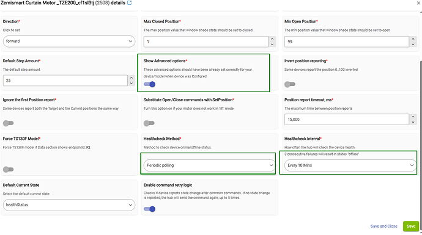This screenshot has width=422, height=235.
Task: Increase Min Open Position value
Action: coord(413,39)
